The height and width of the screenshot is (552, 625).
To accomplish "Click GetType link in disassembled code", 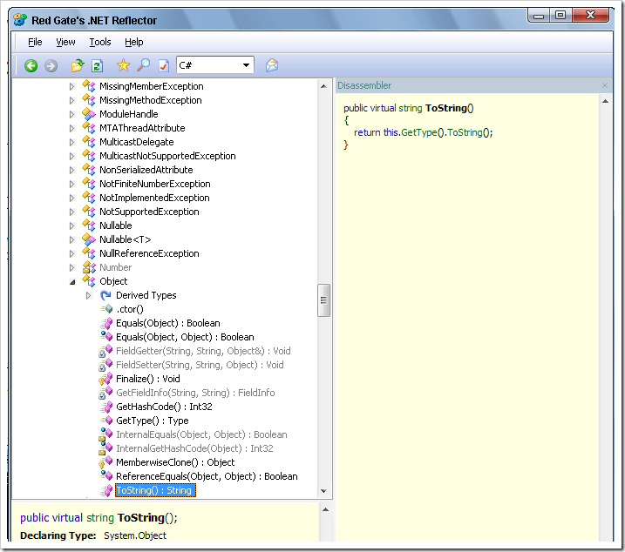I will [419, 132].
